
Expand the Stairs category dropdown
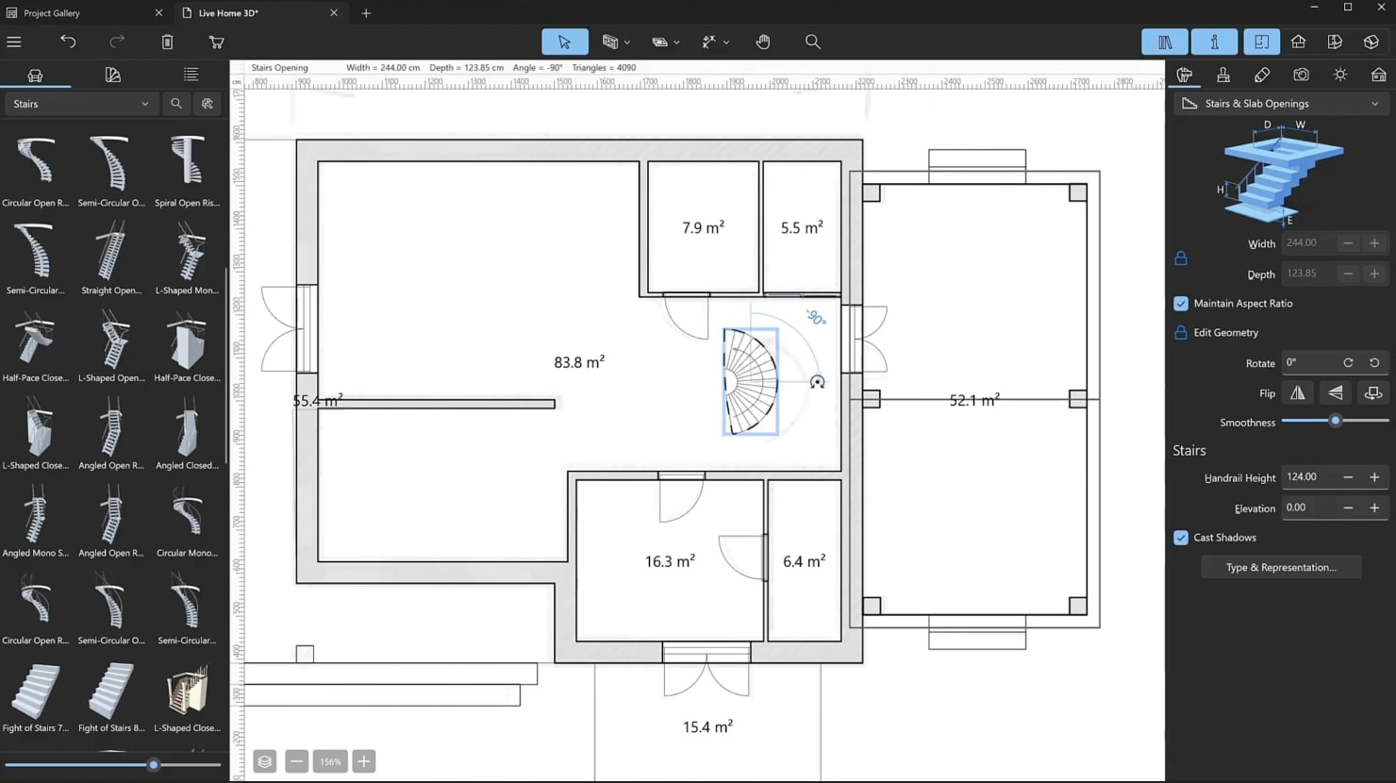point(81,104)
